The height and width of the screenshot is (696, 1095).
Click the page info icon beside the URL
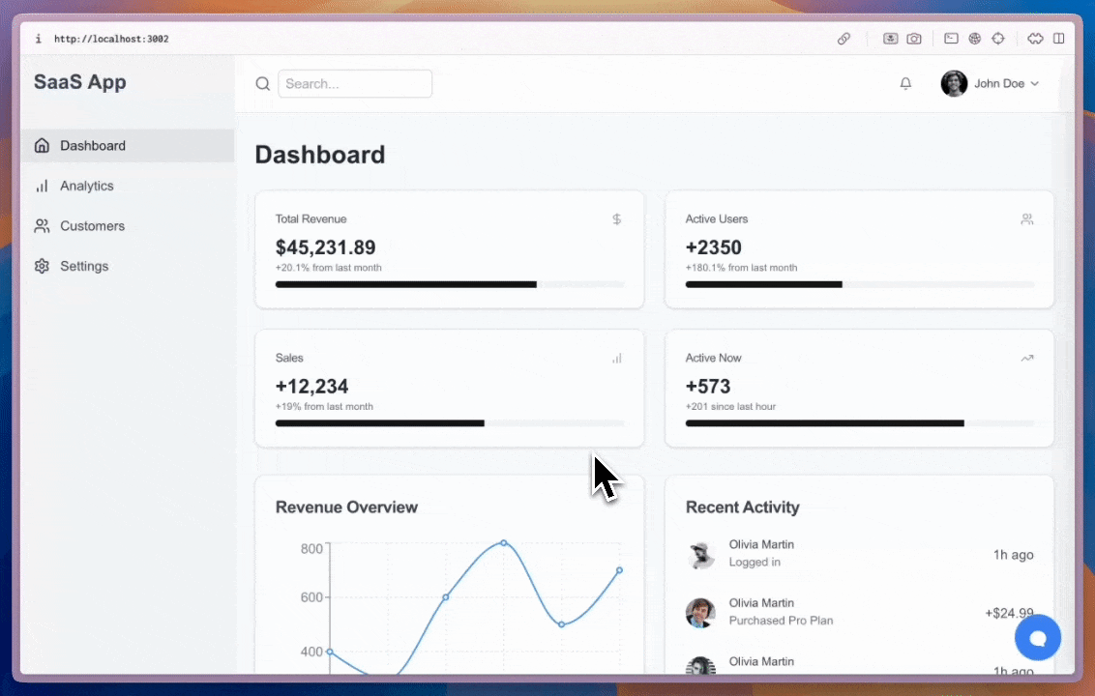[39, 40]
